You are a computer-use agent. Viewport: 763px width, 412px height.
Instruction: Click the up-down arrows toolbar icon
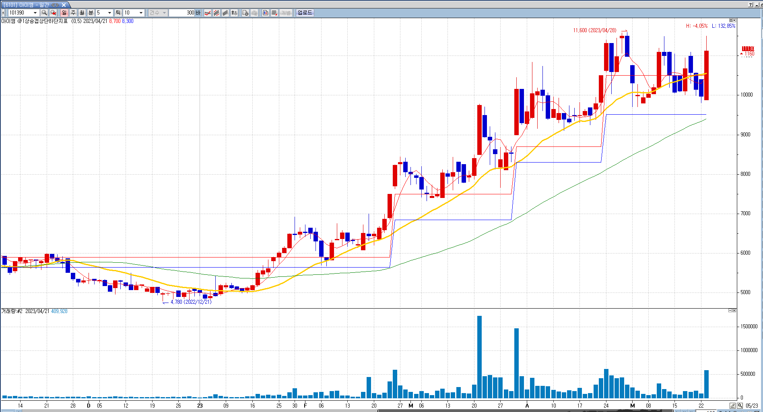coord(234,13)
